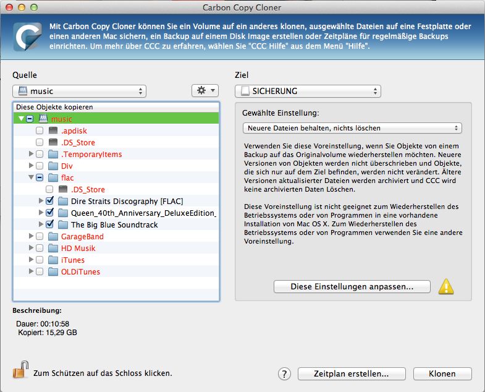Image resolution: width=485 pixels, height=392 pixels.
Task: Open the Ziel destination SICHERUNG dropdown
Action: (308, 92)
